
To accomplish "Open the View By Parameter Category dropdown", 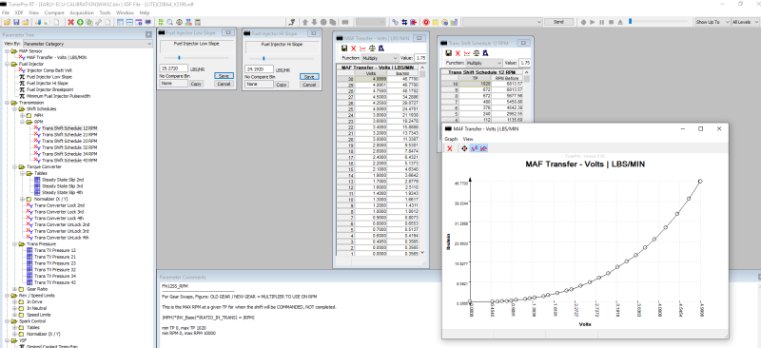I will (x=88, y=44).
